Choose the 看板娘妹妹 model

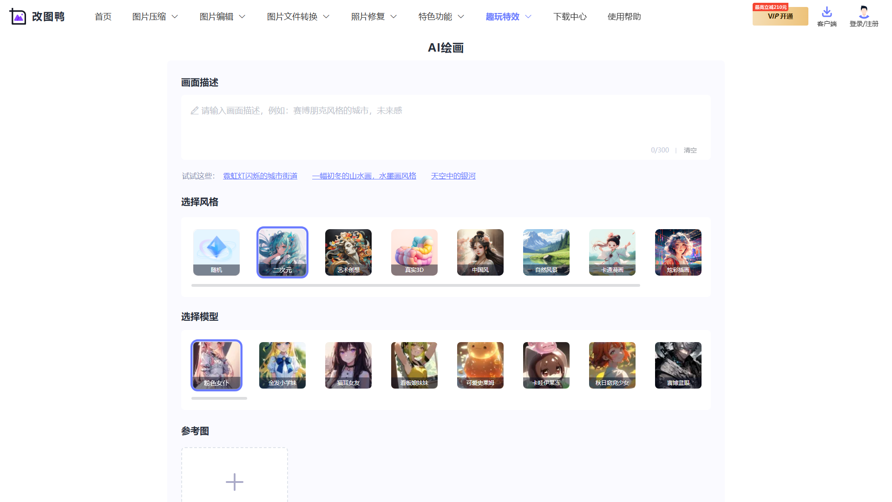coord(414,365)
